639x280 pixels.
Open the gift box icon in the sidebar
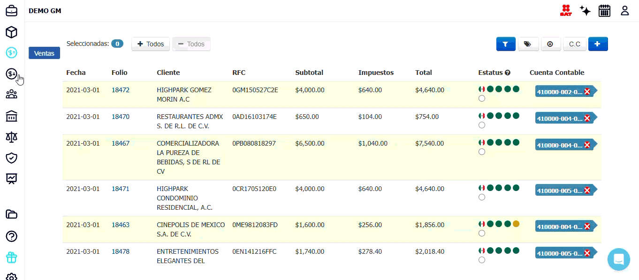point(11,257)
